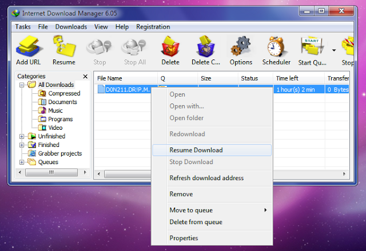Open the File menu
This screenshot has width=366, height=251.
[43, 27]
